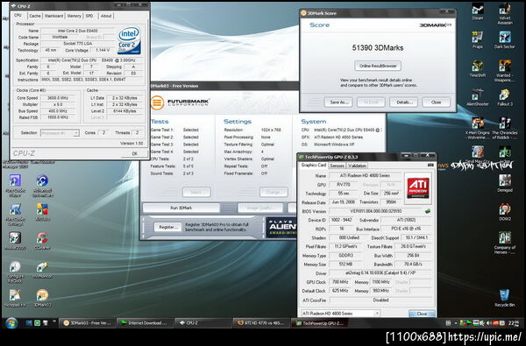Open the CPU-Z Mainboard tab
Image resolution: width=526 pixels, height=346 pixels.
pos(53,16)
